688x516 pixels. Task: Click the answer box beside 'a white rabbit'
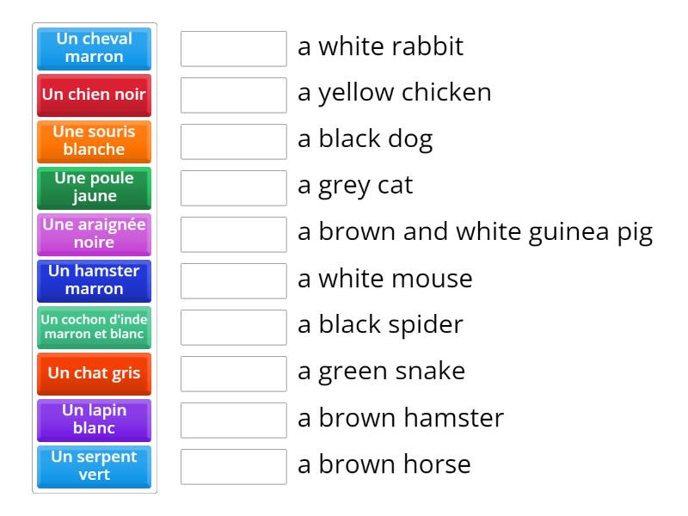[x=233, y=48]
